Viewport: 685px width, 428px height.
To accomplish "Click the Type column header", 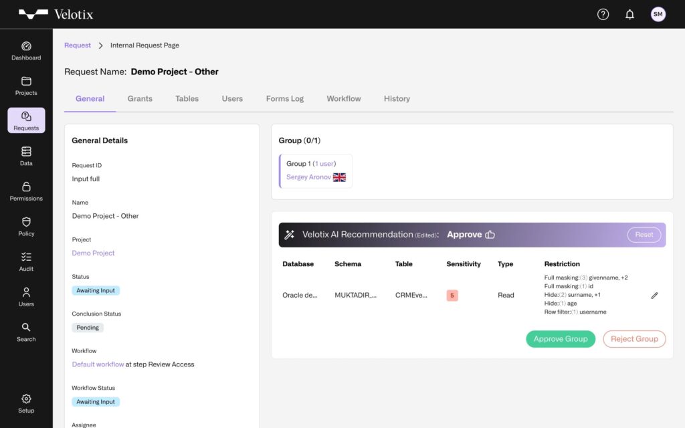I will (506, 263).
